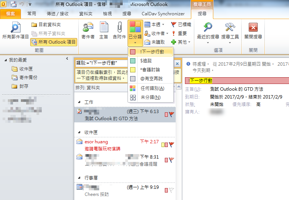Viewport: 289px width, 200px height.
Task: Open the CalDav Synchronizer tab
Action: tap(163, 14)
